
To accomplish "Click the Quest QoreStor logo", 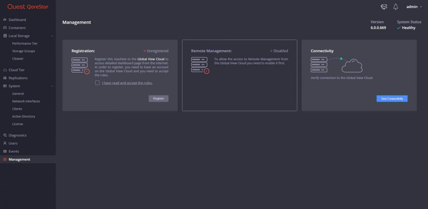I will coord(28,7).
